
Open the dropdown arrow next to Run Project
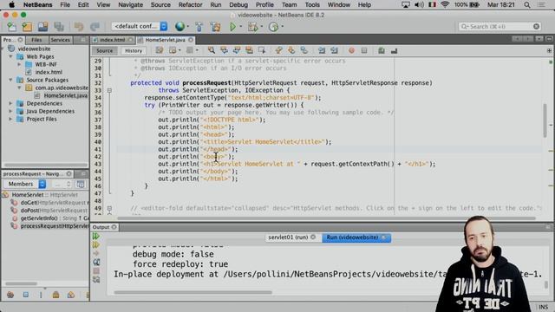241,27
